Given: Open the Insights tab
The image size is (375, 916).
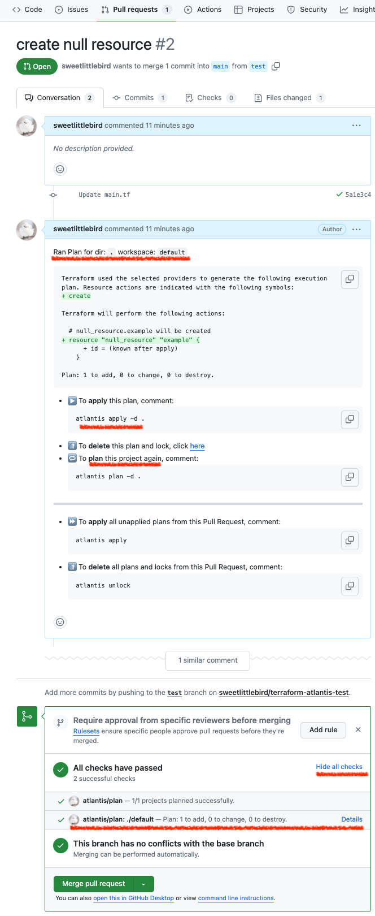Looking at the screenshot, I should coord(357,10).
